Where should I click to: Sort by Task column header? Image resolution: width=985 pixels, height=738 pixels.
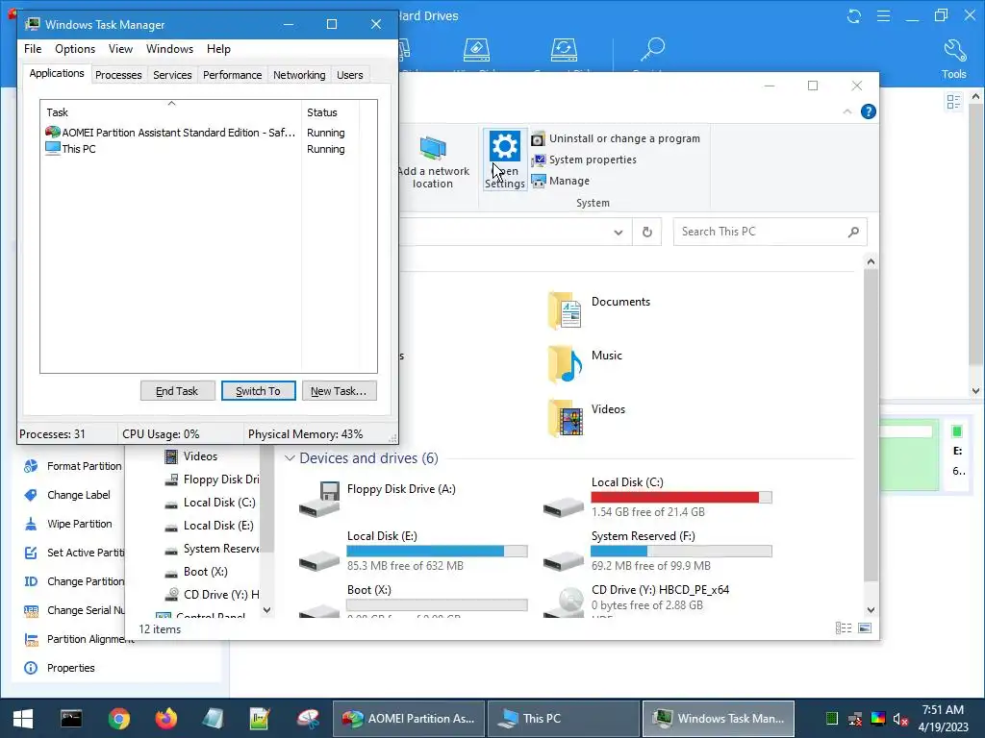[171, 112]
